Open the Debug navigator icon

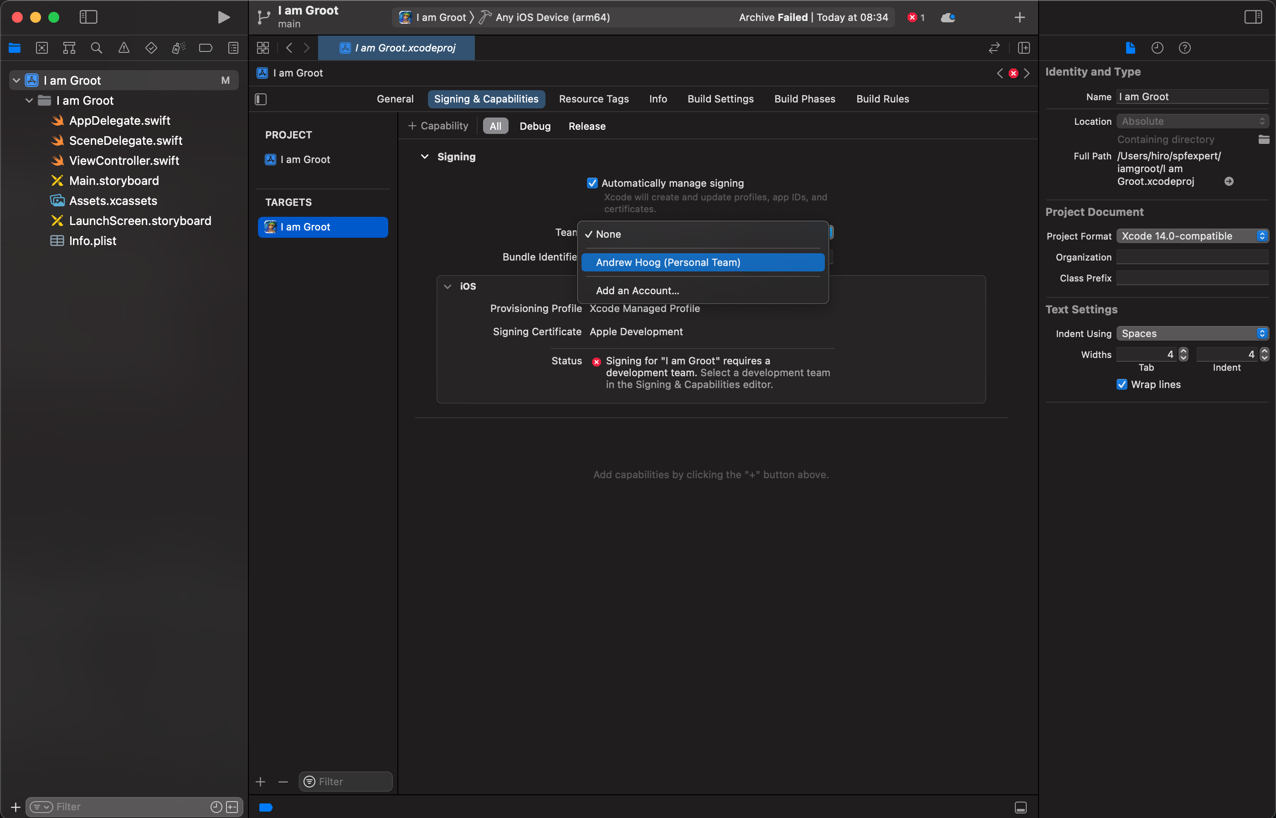(179, 48)
